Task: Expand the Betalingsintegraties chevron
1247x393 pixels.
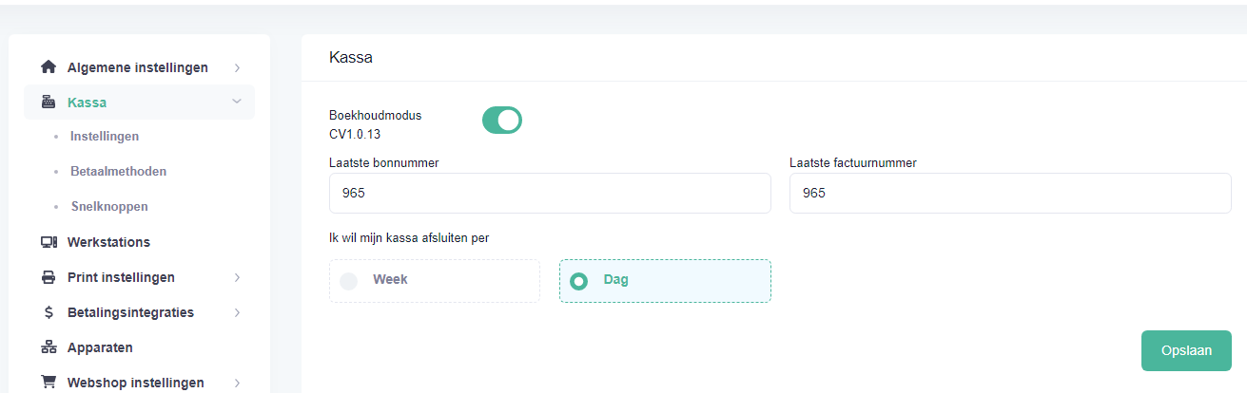Action: [237, 312]
